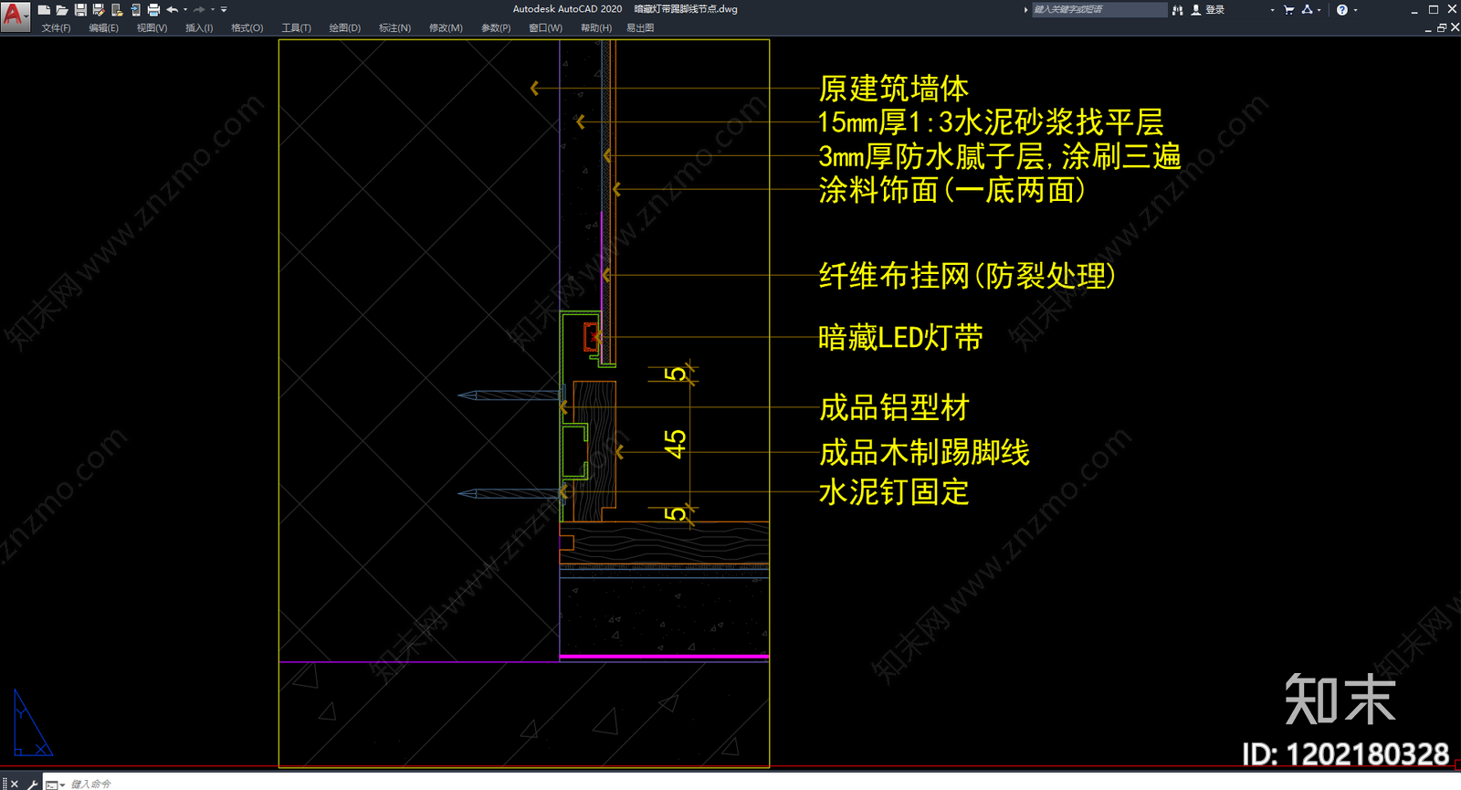Open the Autodesk App Store cart icon

point(1288,10)
